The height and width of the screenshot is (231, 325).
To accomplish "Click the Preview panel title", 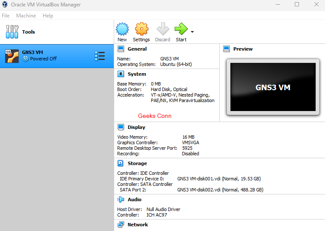I will click(243, 49).
